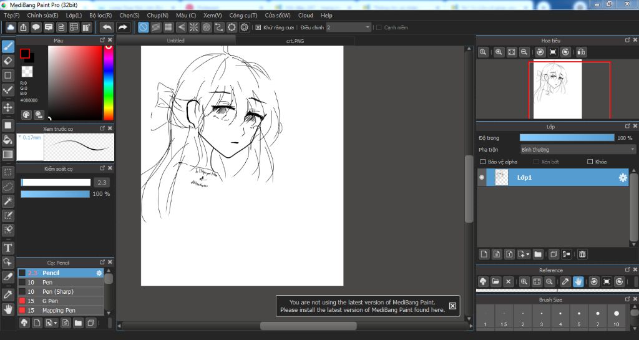
Task: Zoom in on the Navigator panel
Action: tap(499, 52)
